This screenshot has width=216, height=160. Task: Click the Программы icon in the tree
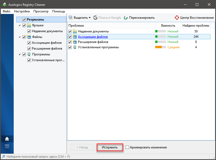[29, 54]
